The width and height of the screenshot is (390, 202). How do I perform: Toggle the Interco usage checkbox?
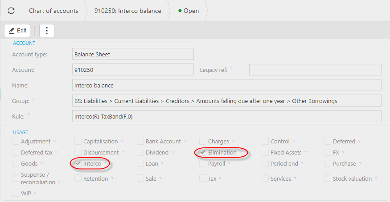coord(78,164)
